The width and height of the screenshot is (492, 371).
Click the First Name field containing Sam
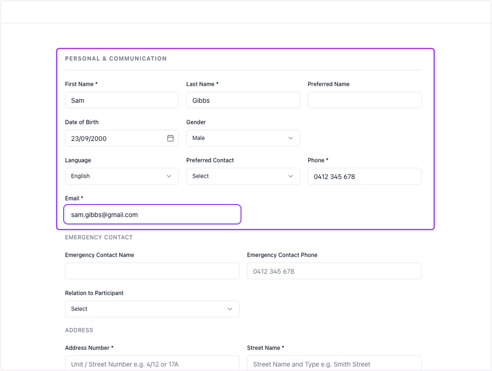122,100
